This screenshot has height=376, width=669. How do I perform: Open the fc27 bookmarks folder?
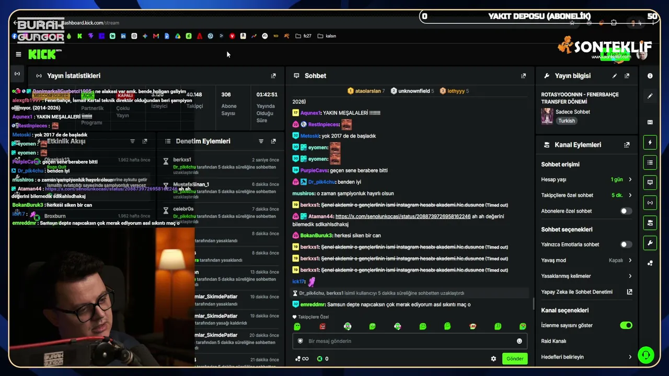point(303,36)
